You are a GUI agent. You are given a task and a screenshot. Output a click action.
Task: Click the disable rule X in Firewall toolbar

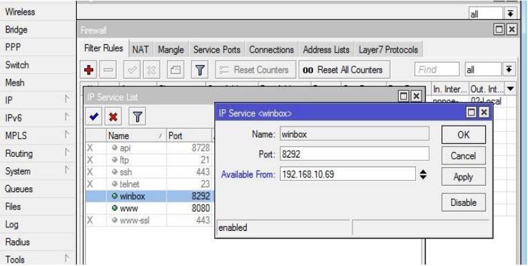(x=151, y=70)
